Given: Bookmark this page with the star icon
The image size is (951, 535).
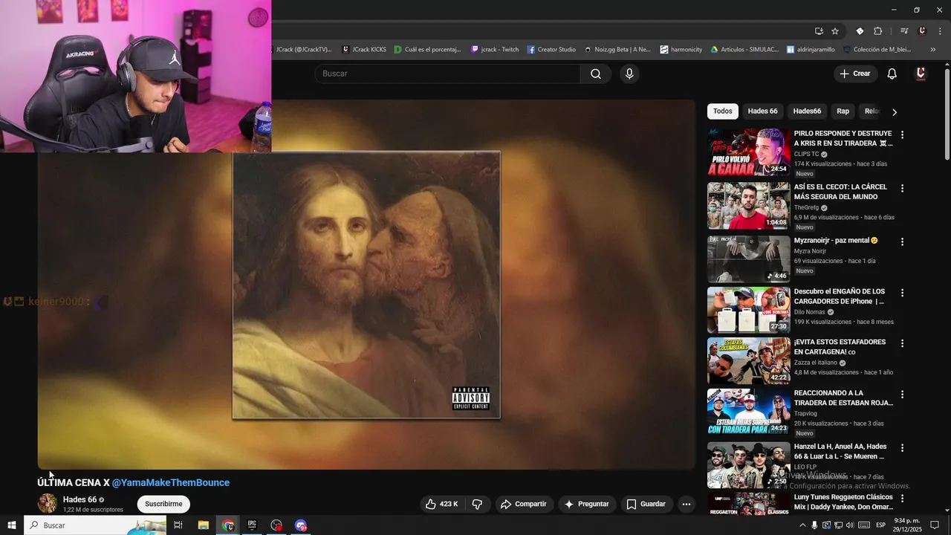Looking at the screenshot, I should tap(835, 31).
